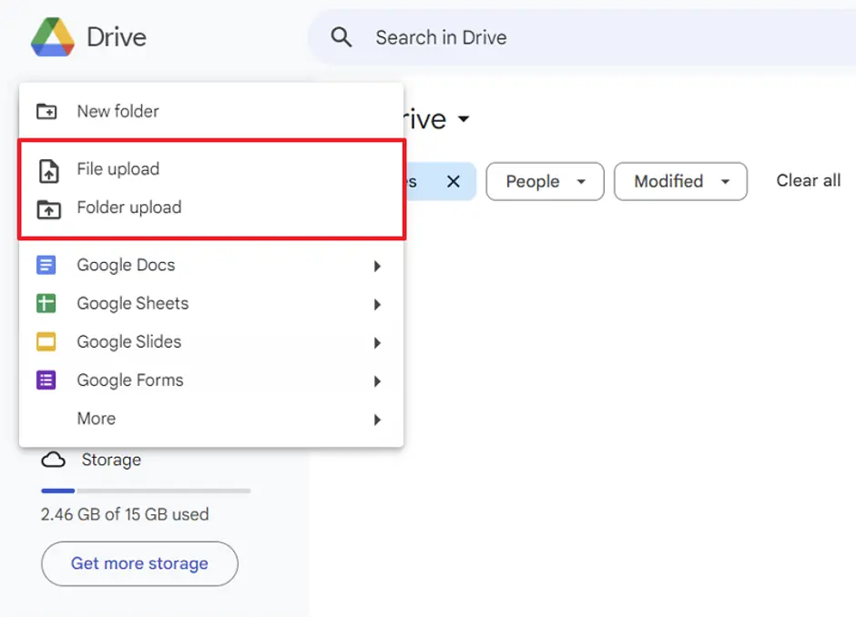857x618 pixels.
Task: Select Google Slides menu entry
Action: [x=211, y=341]
